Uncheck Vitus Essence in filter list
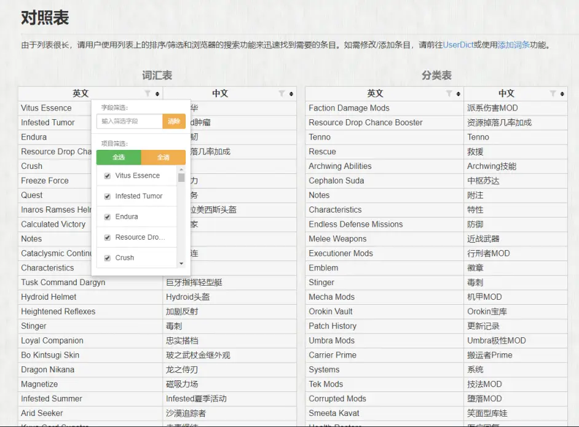579x427 pixels. pos(108,176)
